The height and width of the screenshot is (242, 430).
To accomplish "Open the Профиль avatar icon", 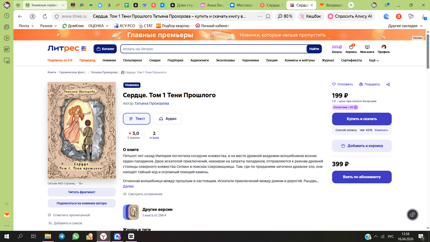I will [384, 49].
